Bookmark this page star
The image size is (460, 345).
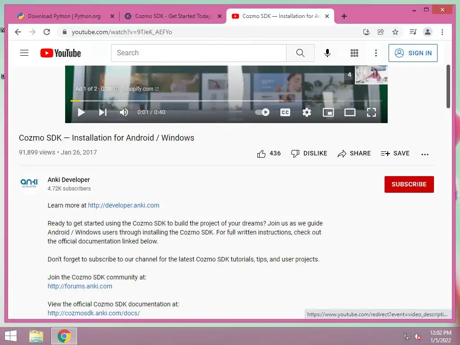pyautogui.click(x=395, y=32)
